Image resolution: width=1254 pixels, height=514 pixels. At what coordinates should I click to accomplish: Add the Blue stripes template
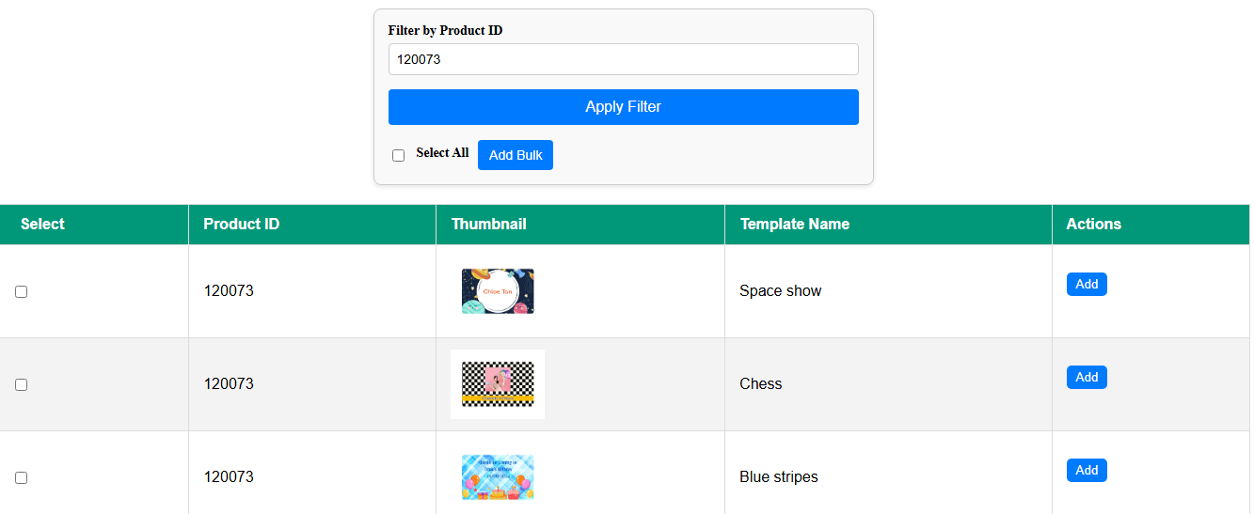[1087, 471]
